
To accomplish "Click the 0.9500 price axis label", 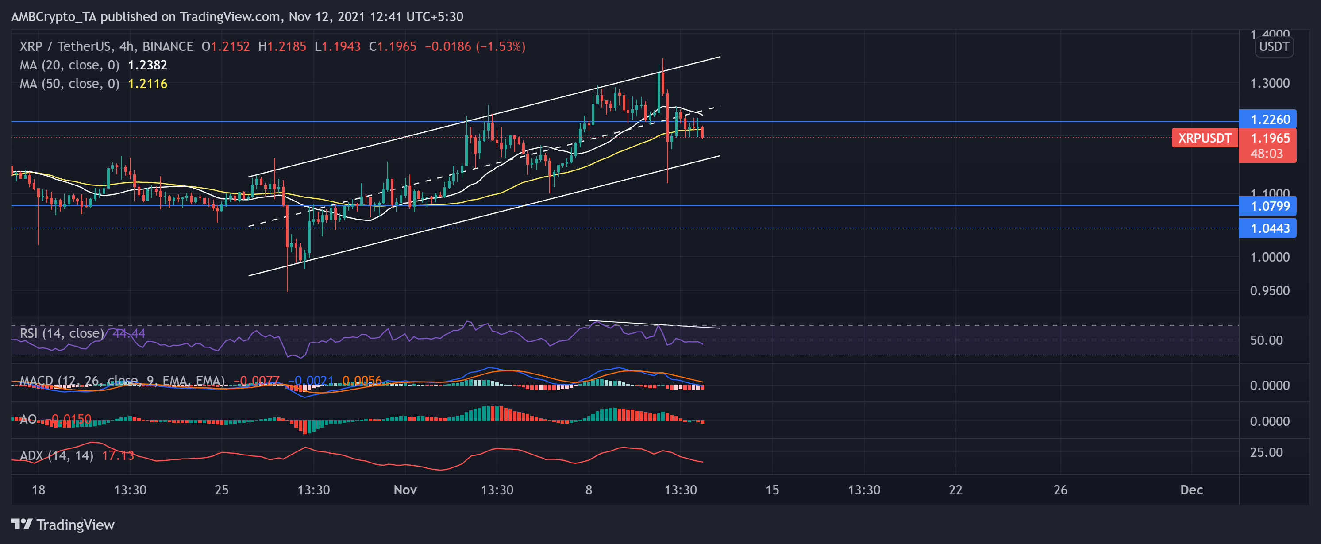I will (x=1270, y=291).
